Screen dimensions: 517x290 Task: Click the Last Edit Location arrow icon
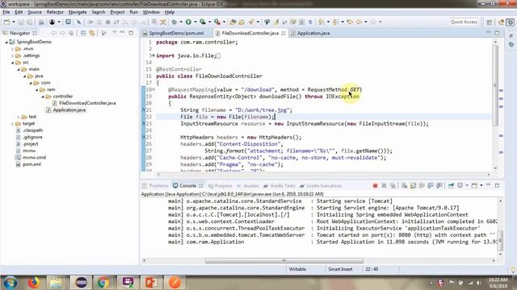[350, 22]
